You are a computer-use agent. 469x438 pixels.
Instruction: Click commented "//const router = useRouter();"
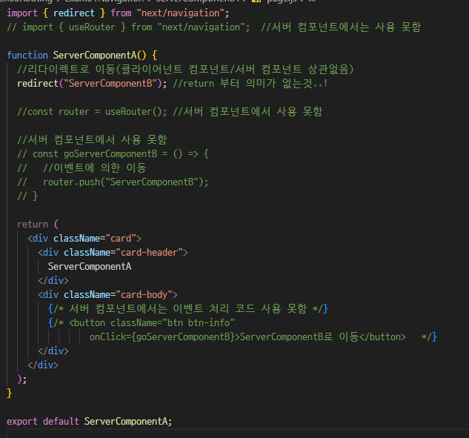coord(92,112)
